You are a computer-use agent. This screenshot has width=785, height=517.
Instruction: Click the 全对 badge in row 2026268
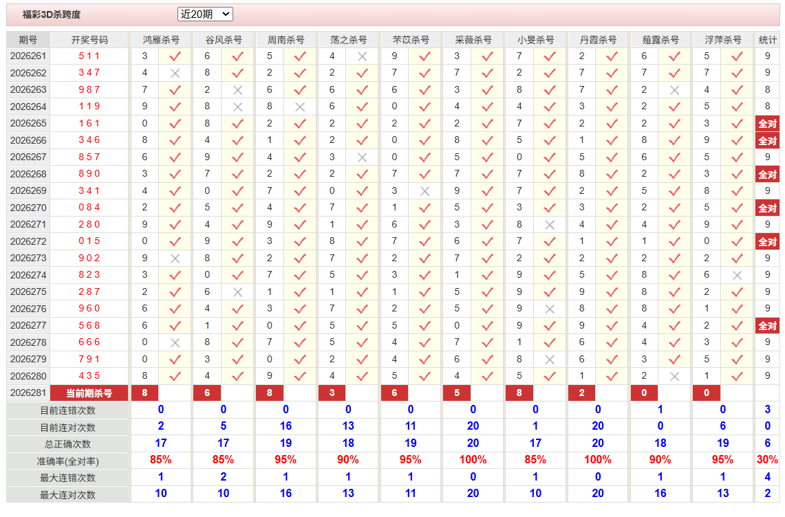click(767, 174)
